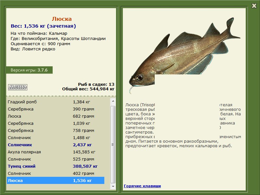Viewport: 260px width, 195px height.
Task: Select Солнечник 1,488 кг row
Action: point(56,137)
